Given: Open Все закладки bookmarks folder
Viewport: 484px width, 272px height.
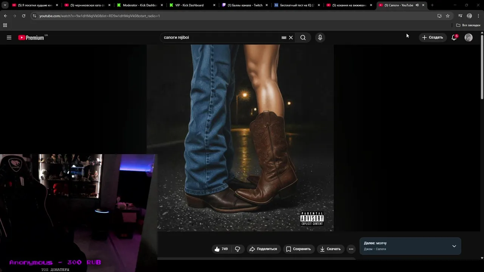Looking at the screenshot, I should click(x=468, y=25).
